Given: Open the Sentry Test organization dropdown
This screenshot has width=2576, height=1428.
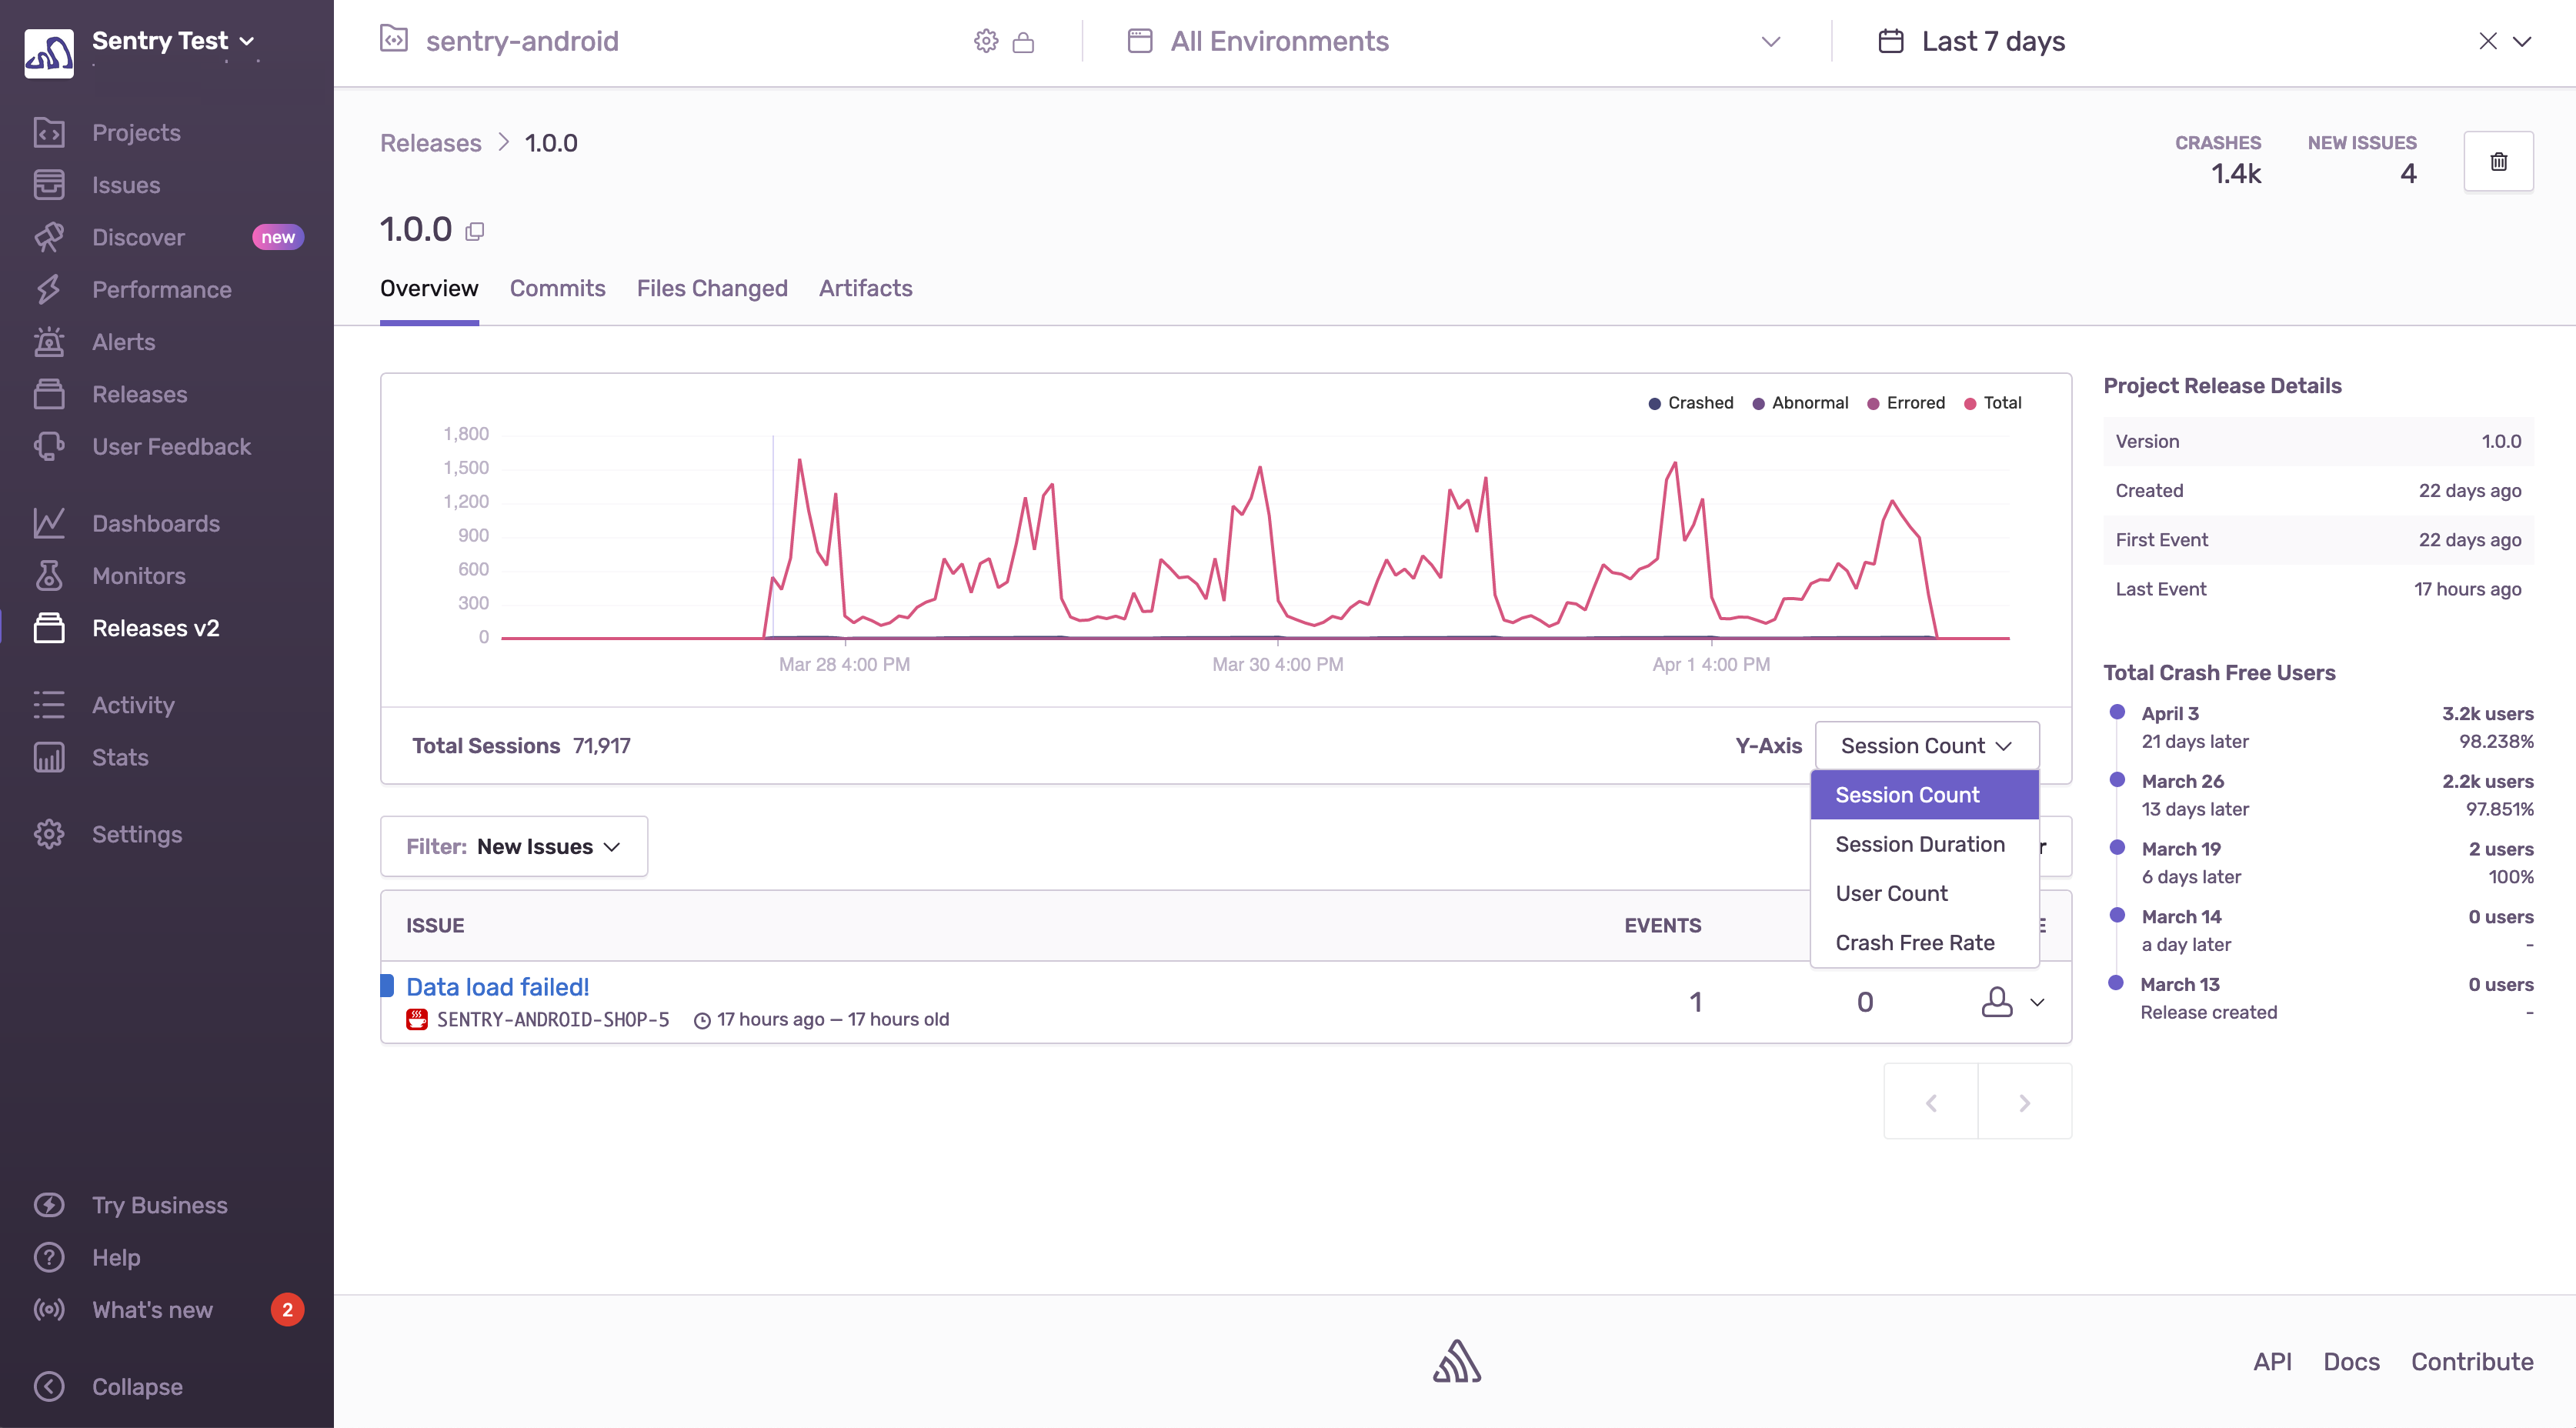Looking at the screenshot, I should click(172, 41).
